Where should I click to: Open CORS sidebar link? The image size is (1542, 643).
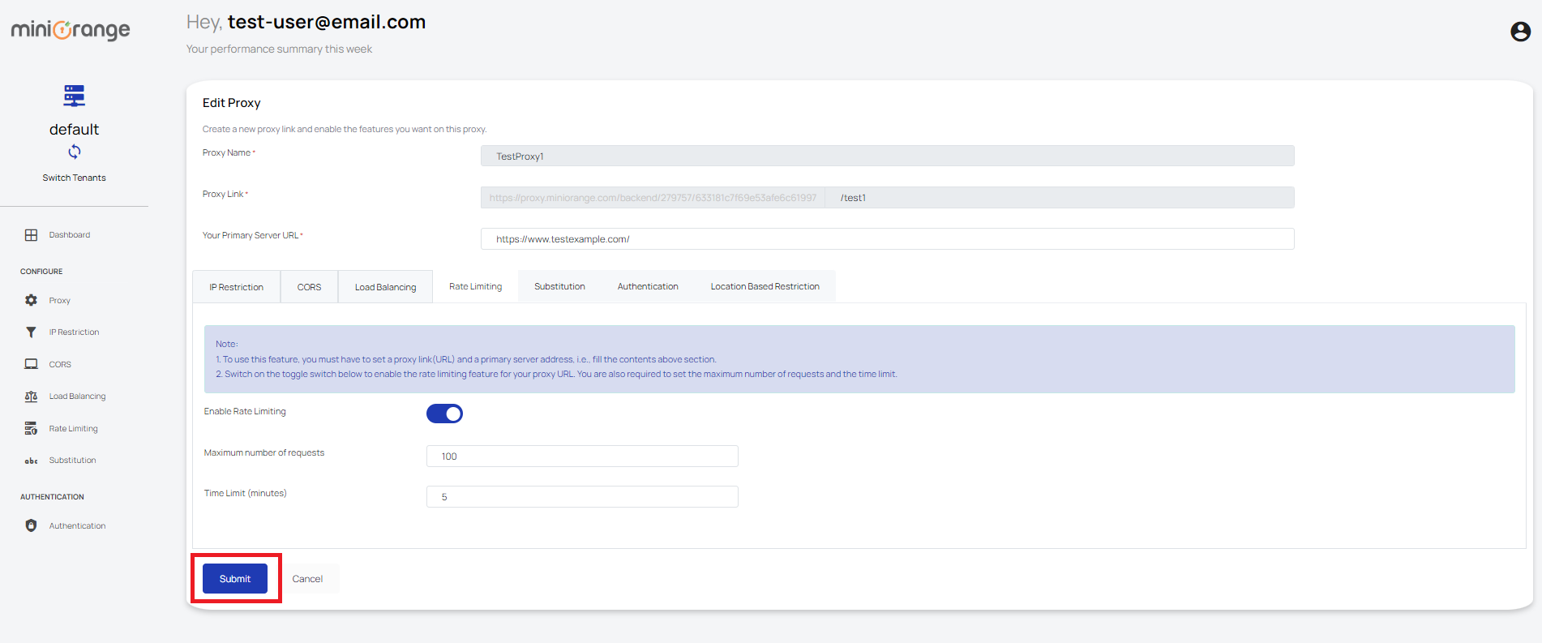(60, 365)
